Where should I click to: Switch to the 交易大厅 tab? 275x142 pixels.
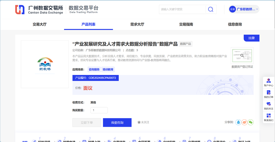(x=40, y=24)
